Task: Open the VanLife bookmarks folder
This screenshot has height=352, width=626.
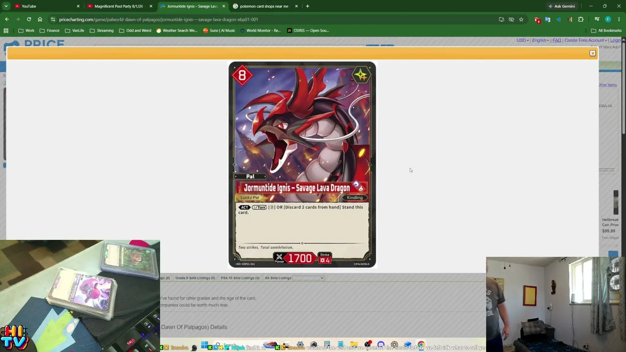Action: 75,30
